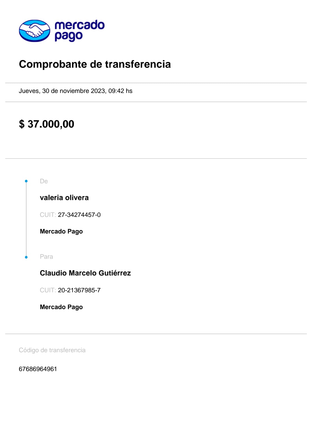Click the Mercado Pago handshake logo
The height and width of the screenshot is (442, 312).
point(35,31)
